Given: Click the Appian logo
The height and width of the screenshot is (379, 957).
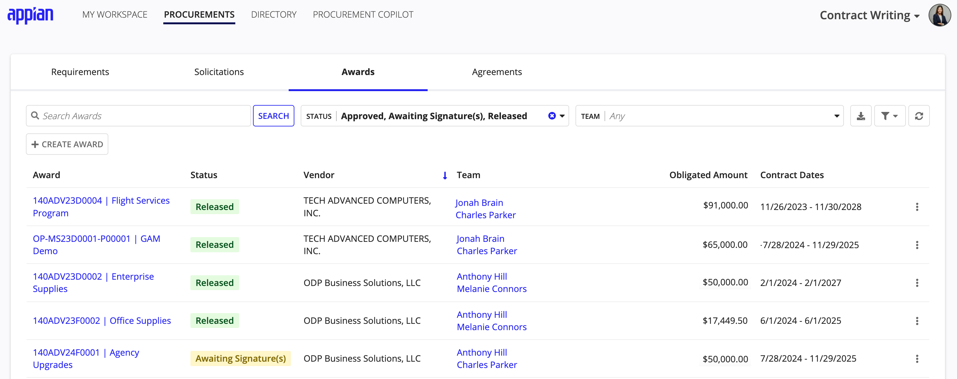Looking at the screenshot, I should coord(30,15).
